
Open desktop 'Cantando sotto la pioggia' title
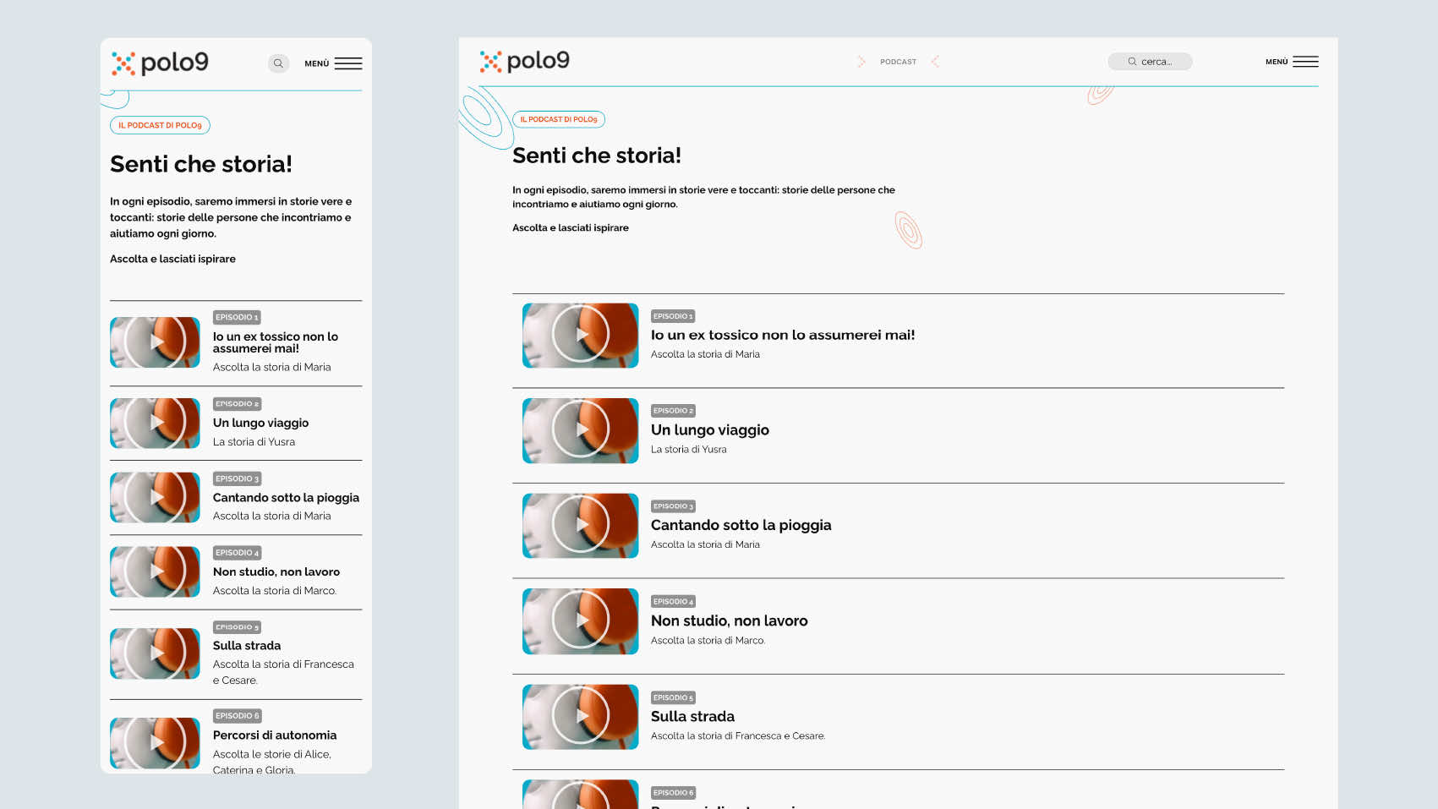pos(741,525)
